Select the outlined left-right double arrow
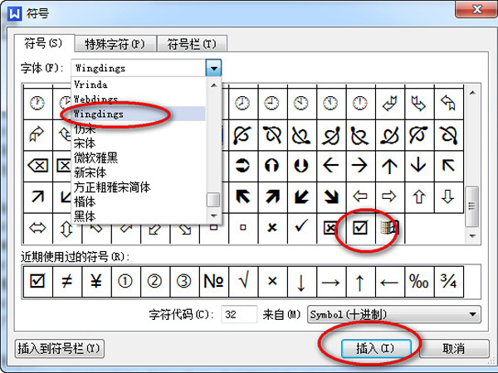The image size is (498, 373). (37, 228)
